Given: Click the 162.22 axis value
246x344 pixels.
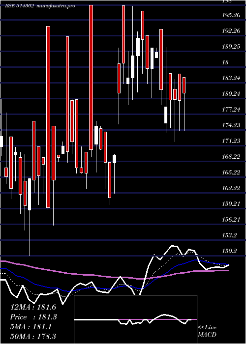Looking at the screenshot, I should [x=231, y=188].
